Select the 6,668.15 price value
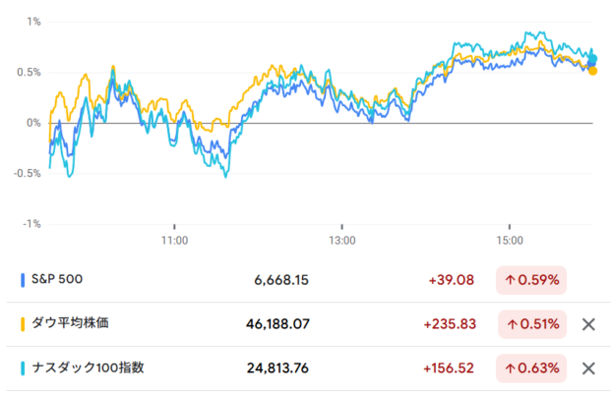The width and height of the screenshot is (611, 393). click(281, 280)
